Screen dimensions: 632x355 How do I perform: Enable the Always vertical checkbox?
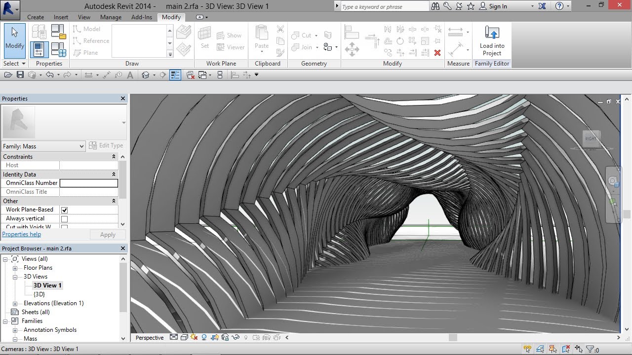point(64,219)
